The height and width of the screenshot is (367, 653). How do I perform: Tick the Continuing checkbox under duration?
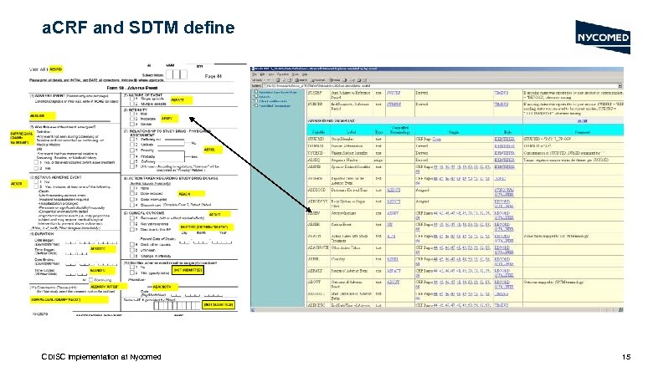coord(90,280)
